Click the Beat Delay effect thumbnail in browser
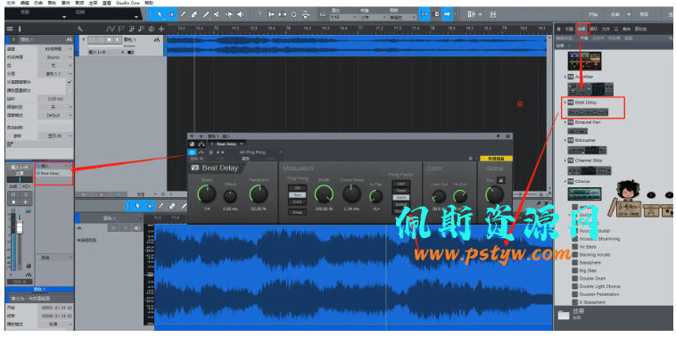 click(x=588, y=112)
